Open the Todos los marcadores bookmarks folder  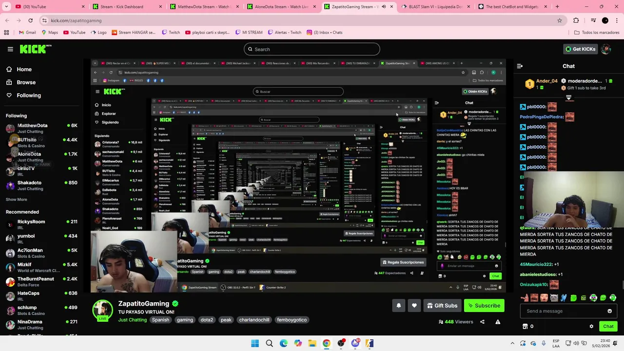597,32
